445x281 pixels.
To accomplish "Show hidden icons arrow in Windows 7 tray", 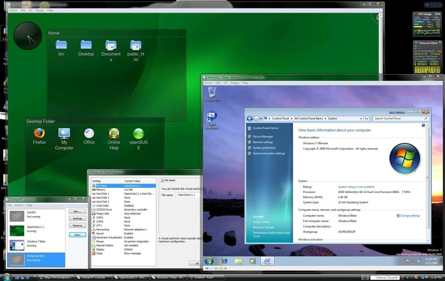I will pos(402,261).
